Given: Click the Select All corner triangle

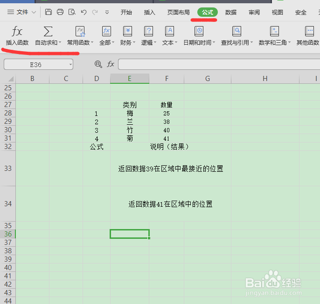Looking at the screenshot, I should [11, 79].
